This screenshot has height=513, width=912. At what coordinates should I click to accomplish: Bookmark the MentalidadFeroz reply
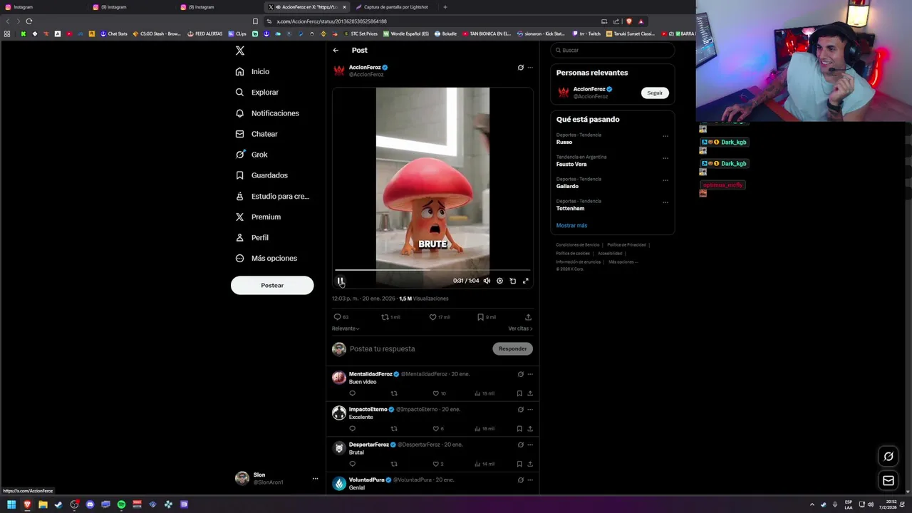pyautogui.click(x=519, y=393)
